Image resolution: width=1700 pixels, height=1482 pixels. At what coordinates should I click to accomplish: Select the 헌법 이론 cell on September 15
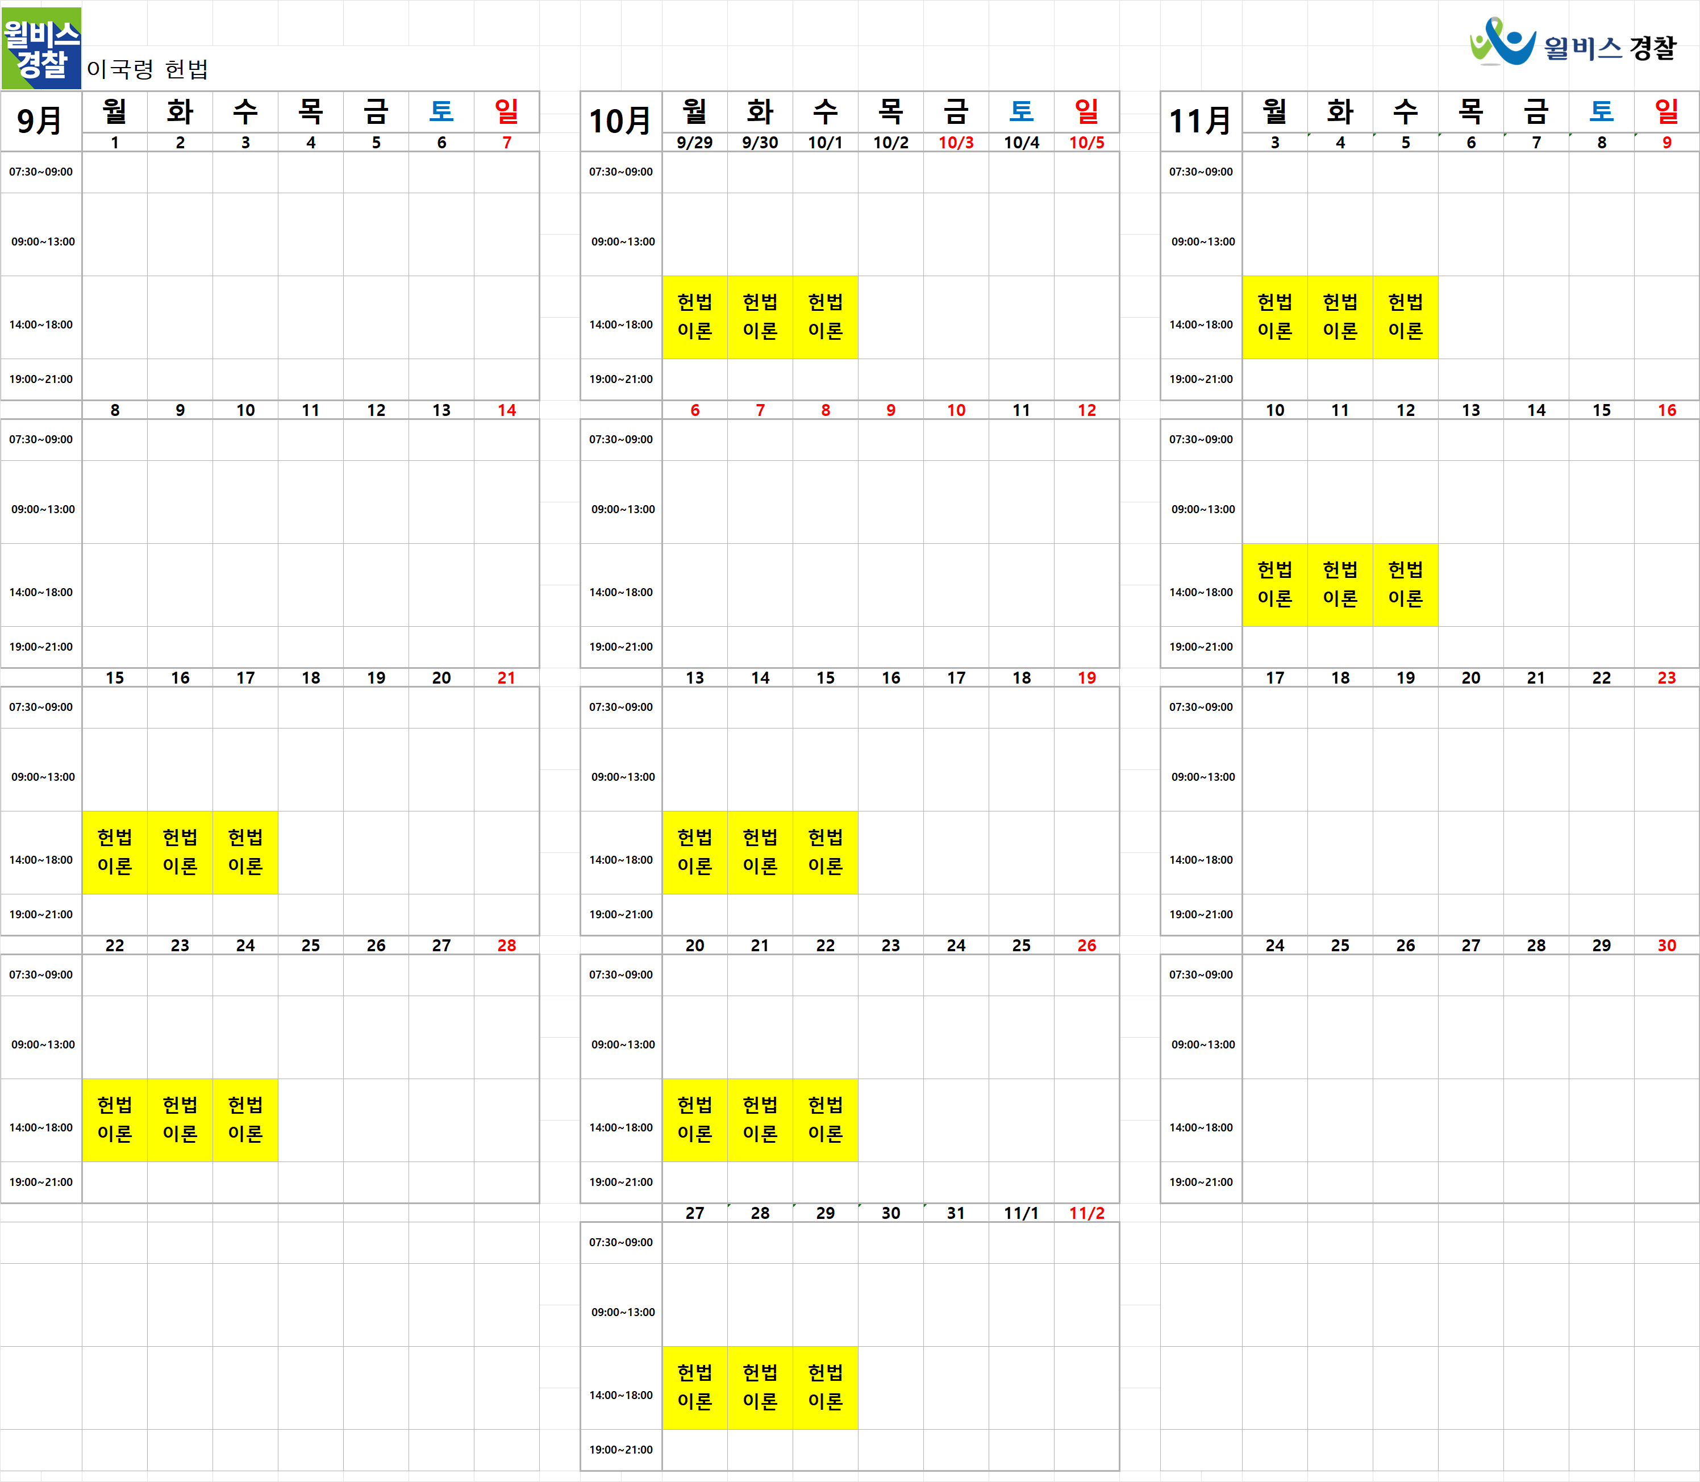pyautogui.click(x=115, y=852)
